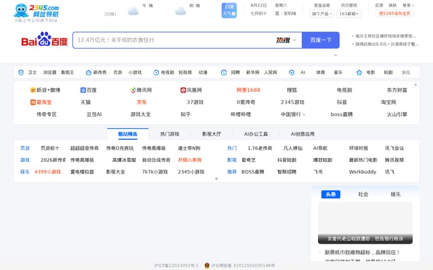Switch to the 热门游戏 tab
The height and width of the screenshot is (270, 433).
170,134
